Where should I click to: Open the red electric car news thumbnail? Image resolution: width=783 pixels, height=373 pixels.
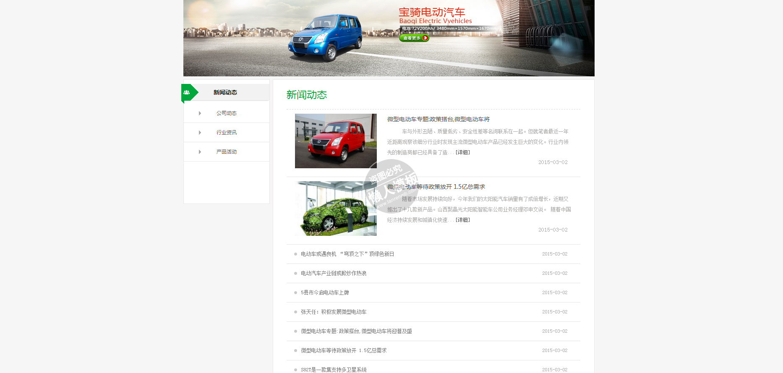click(336, 141)
